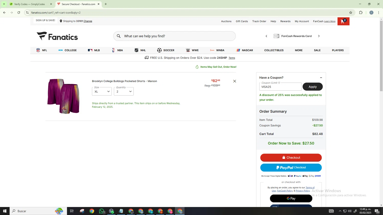Checkout using Google Pay button
Screen dimensions: 383x215
(x=291, y=198)
